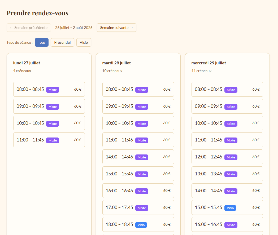Book lundi 27 juillet 08:00 – 08:45 slot
Viewport: 278px width, 235px height.
pyautogui.click(x=49, y=89)
